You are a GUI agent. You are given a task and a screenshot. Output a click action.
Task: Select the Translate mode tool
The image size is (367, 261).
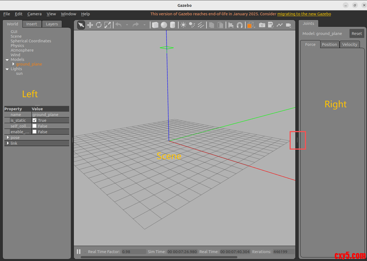click(90, 25)
